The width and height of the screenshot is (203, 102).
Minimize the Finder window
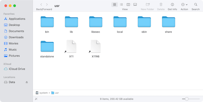coord(10,6)
